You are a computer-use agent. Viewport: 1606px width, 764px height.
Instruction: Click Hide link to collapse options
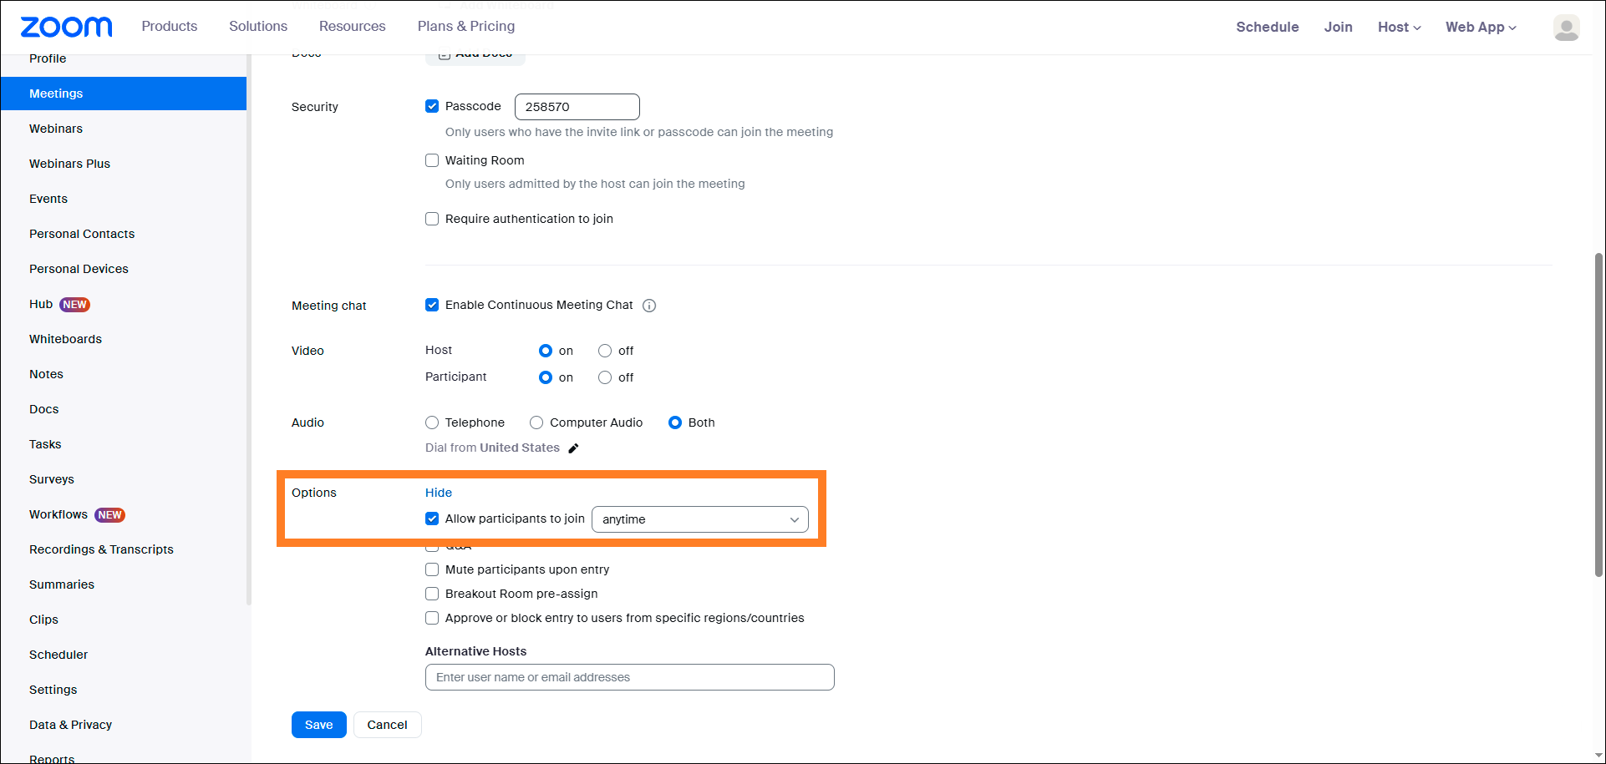click(438, 493)
